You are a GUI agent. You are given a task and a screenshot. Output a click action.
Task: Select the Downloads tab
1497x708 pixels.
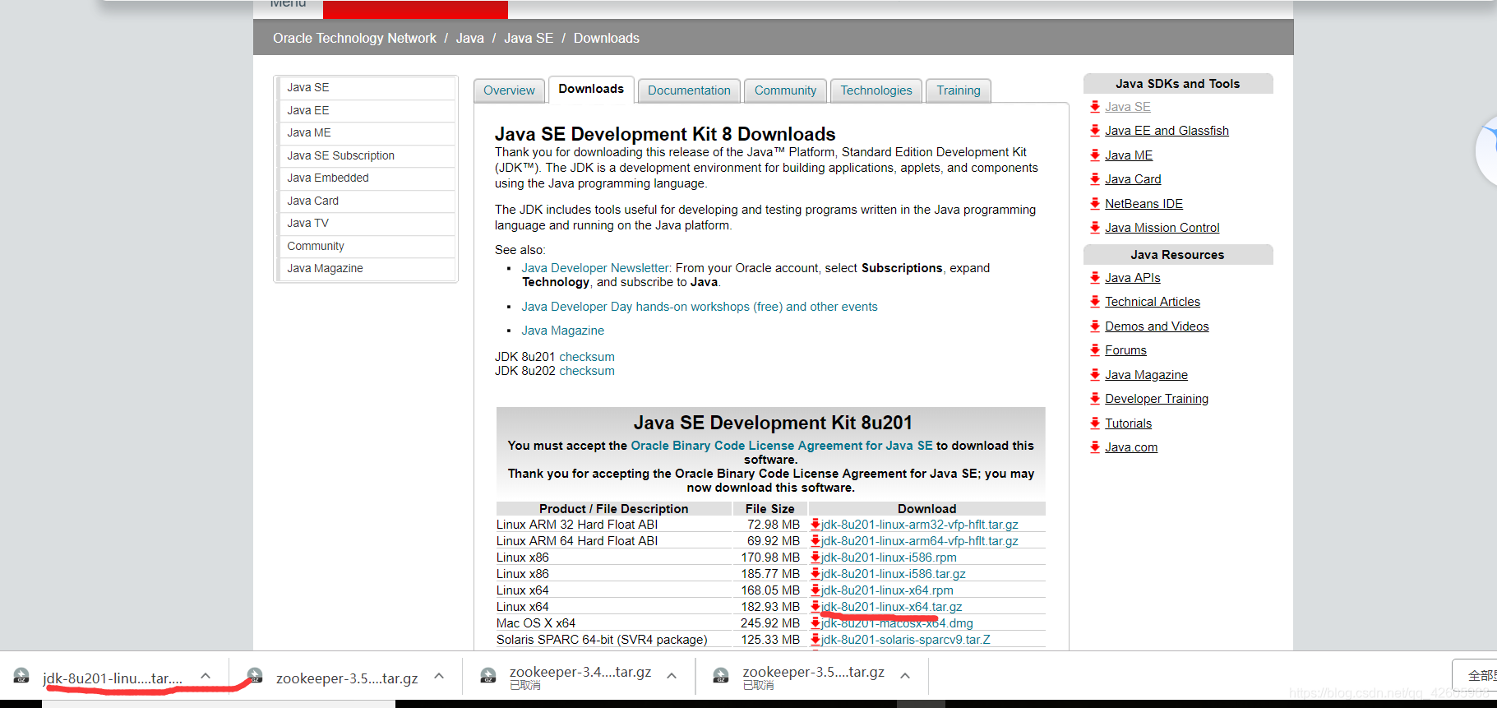tap(591, 89)
